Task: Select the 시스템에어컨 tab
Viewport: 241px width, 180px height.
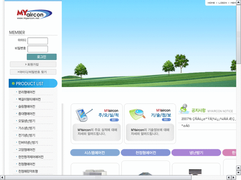Action: tap(95, 153)
